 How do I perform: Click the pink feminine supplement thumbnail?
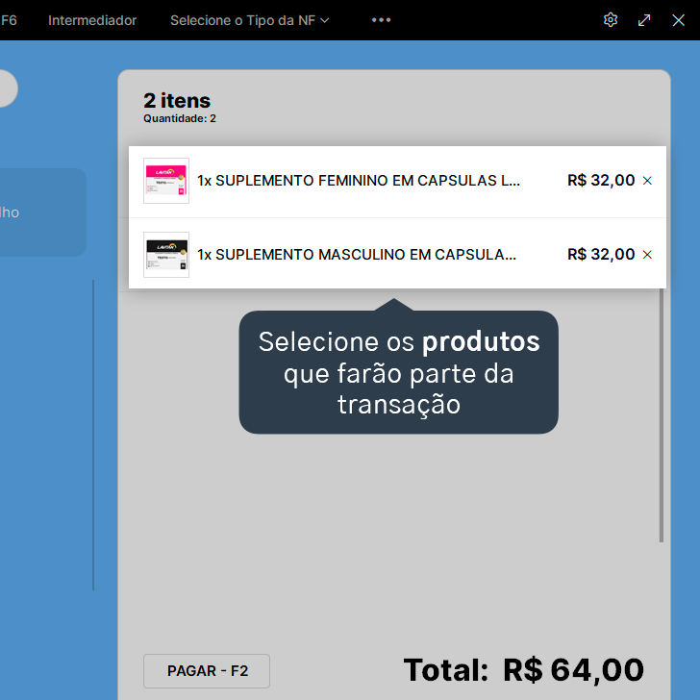166,181
